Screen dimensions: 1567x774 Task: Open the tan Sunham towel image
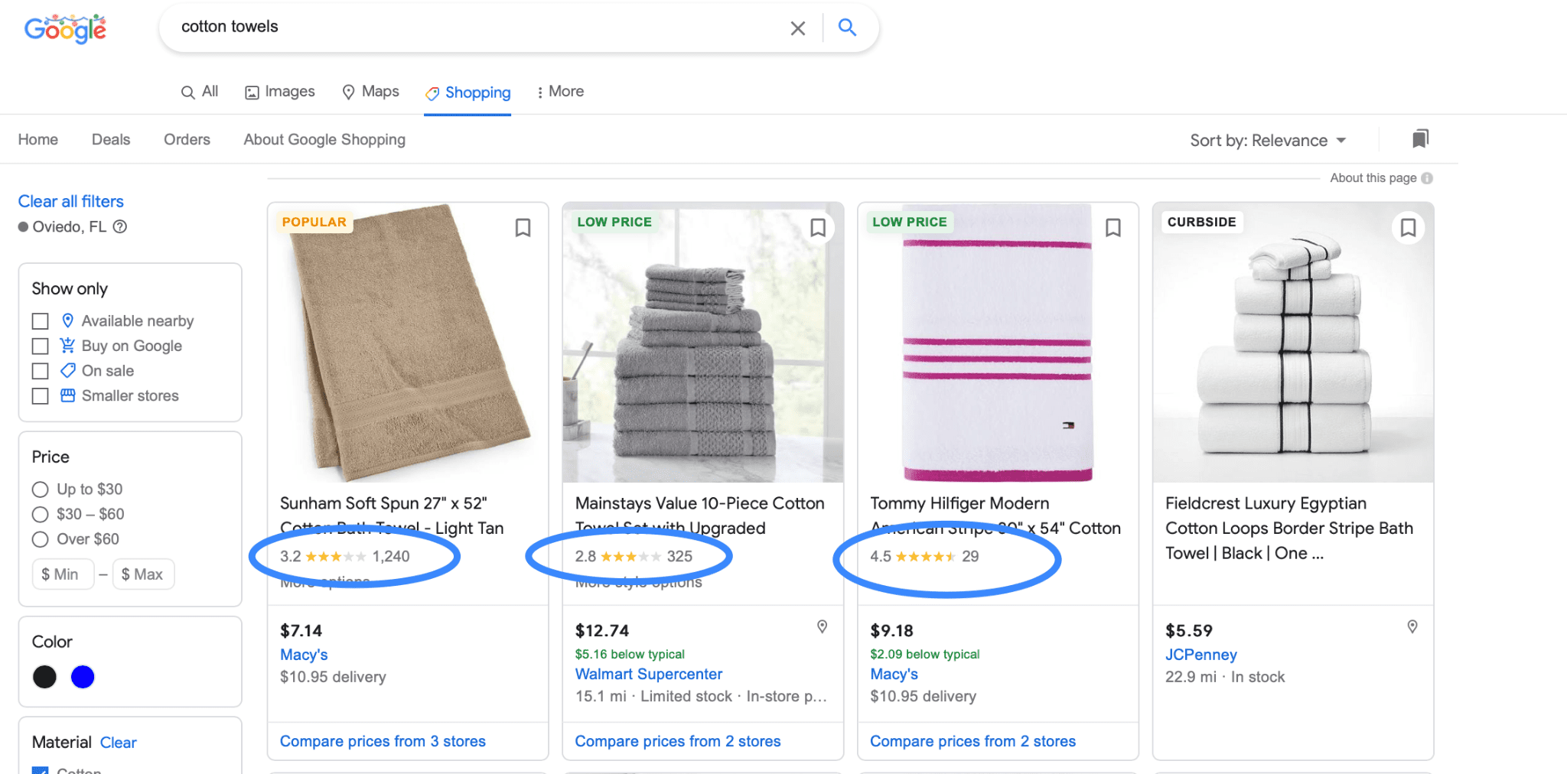pos(408,343)
